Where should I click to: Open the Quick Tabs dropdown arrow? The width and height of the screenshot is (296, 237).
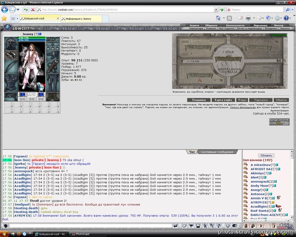[17, 19]
